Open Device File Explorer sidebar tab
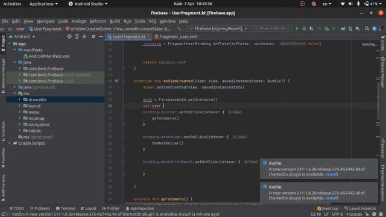This screenshot has height=217, width=386. 383,183
